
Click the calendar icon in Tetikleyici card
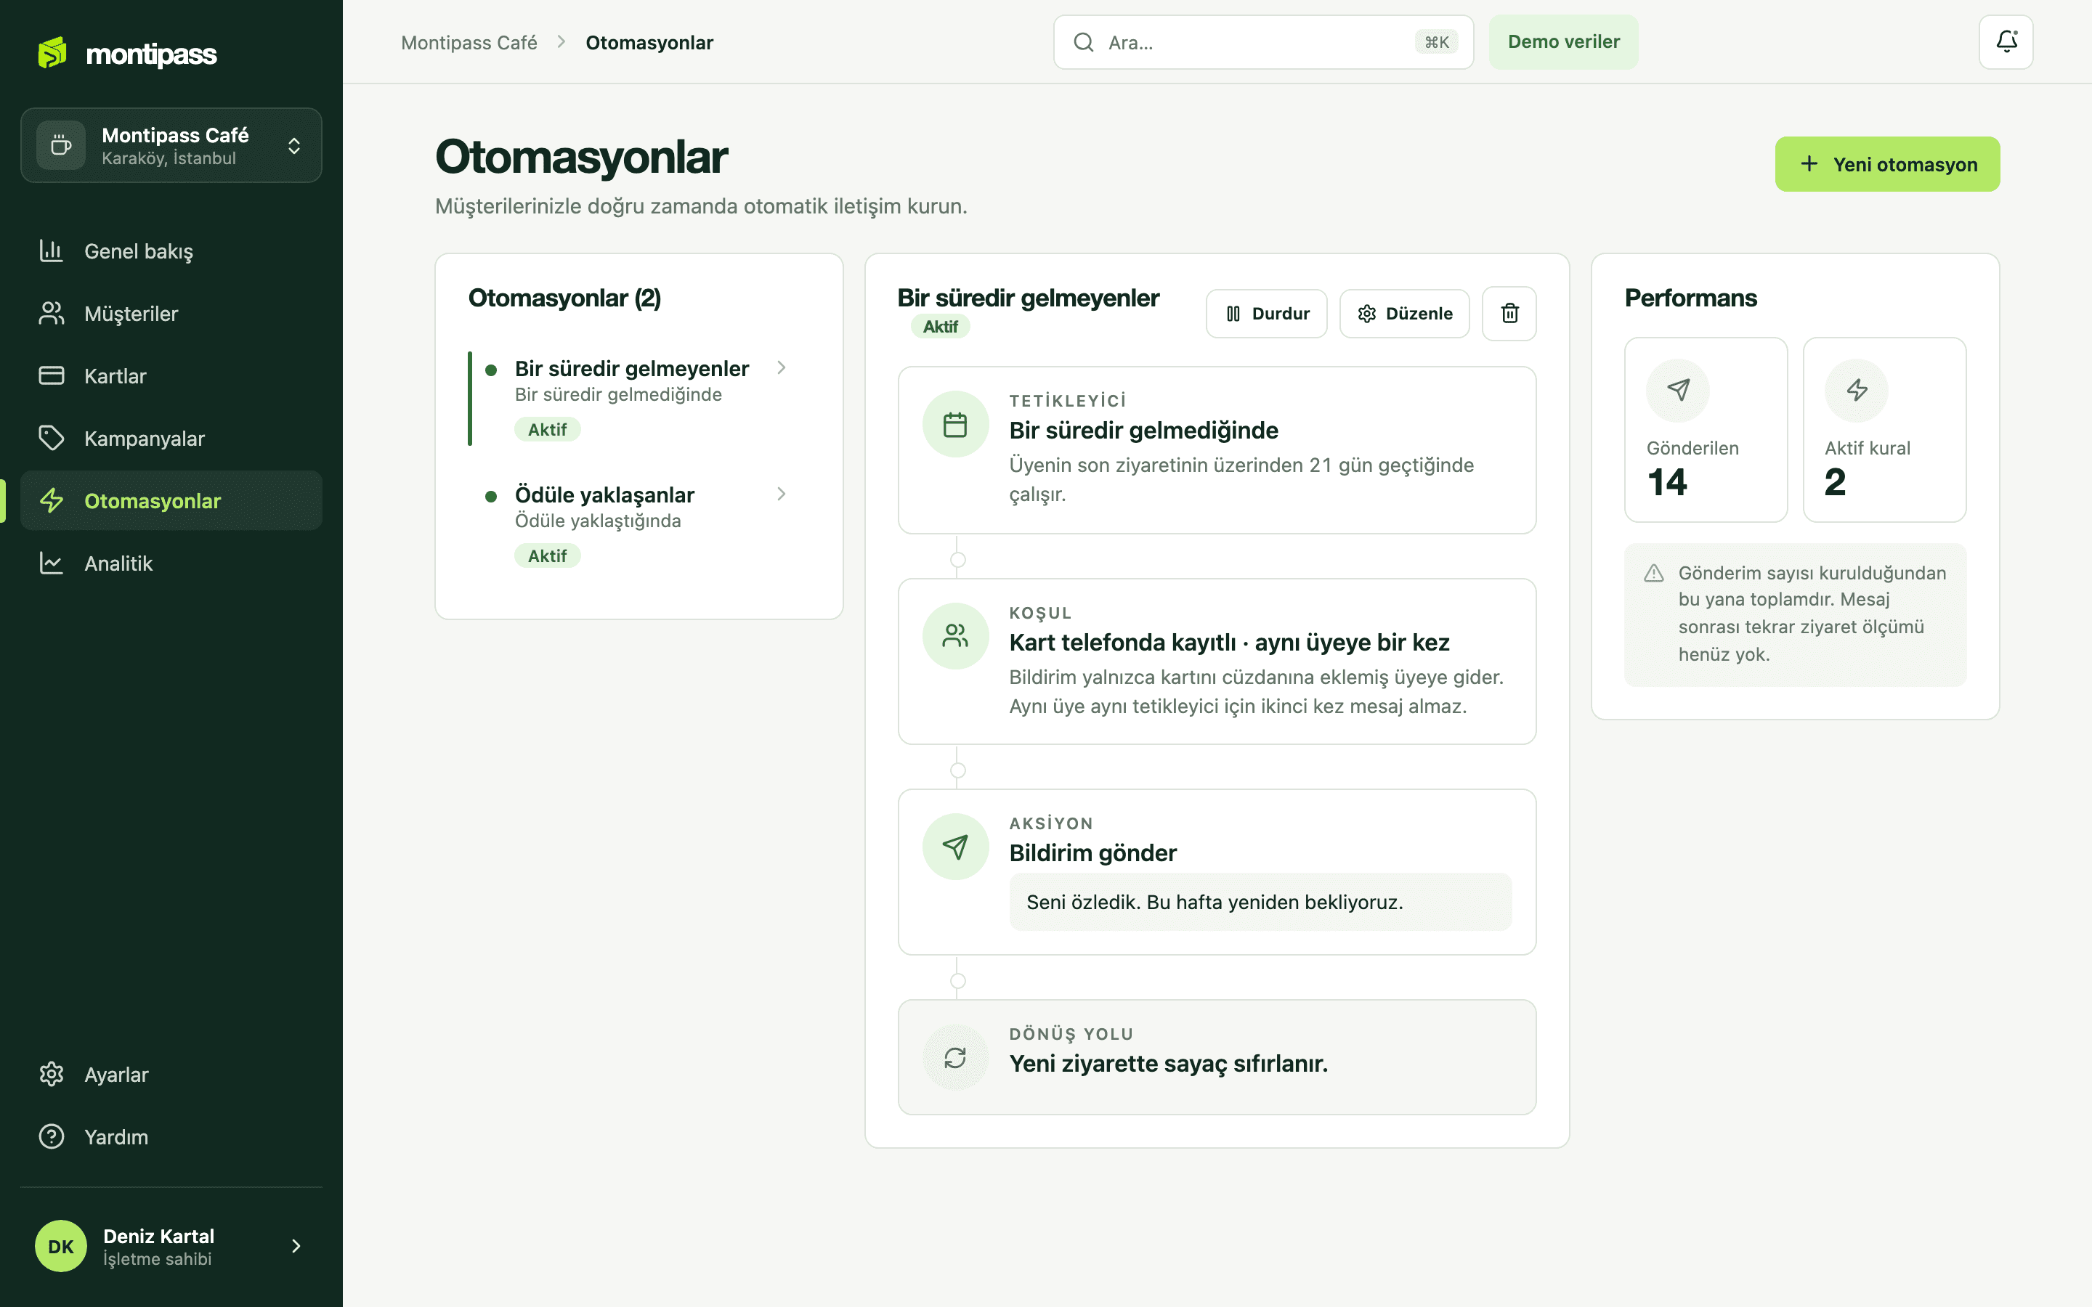tap(955, 425)
